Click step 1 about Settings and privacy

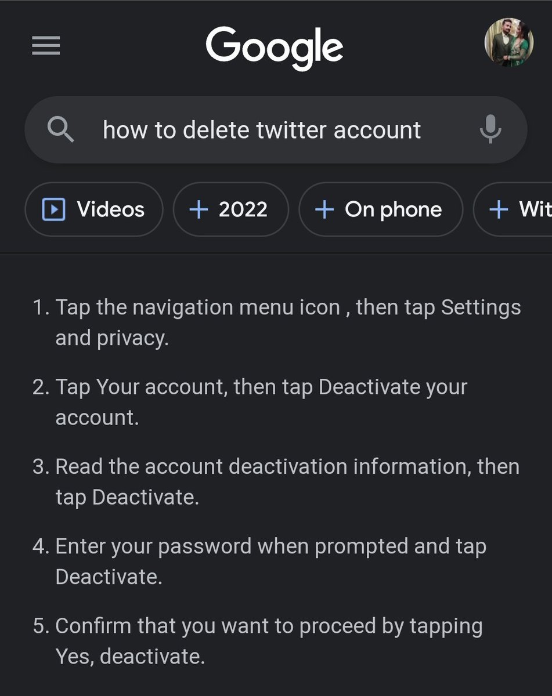[x=277, y=322]
